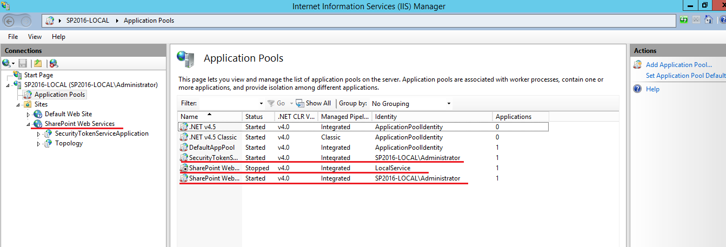The image size is (726, 247).
Task: Click the Sites folder icon
Action: click(x=28, y=104)
